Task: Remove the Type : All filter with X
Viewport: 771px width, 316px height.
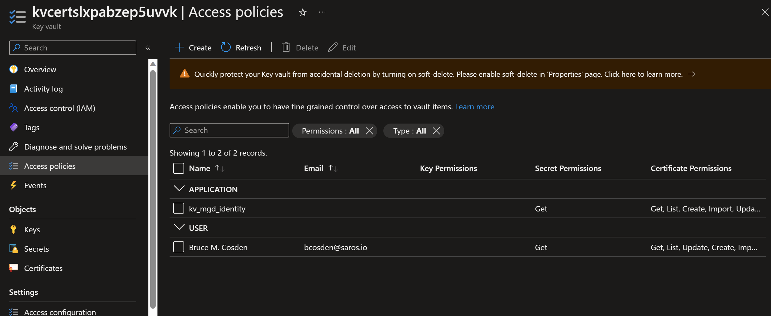Action: [x=436, y=131]
